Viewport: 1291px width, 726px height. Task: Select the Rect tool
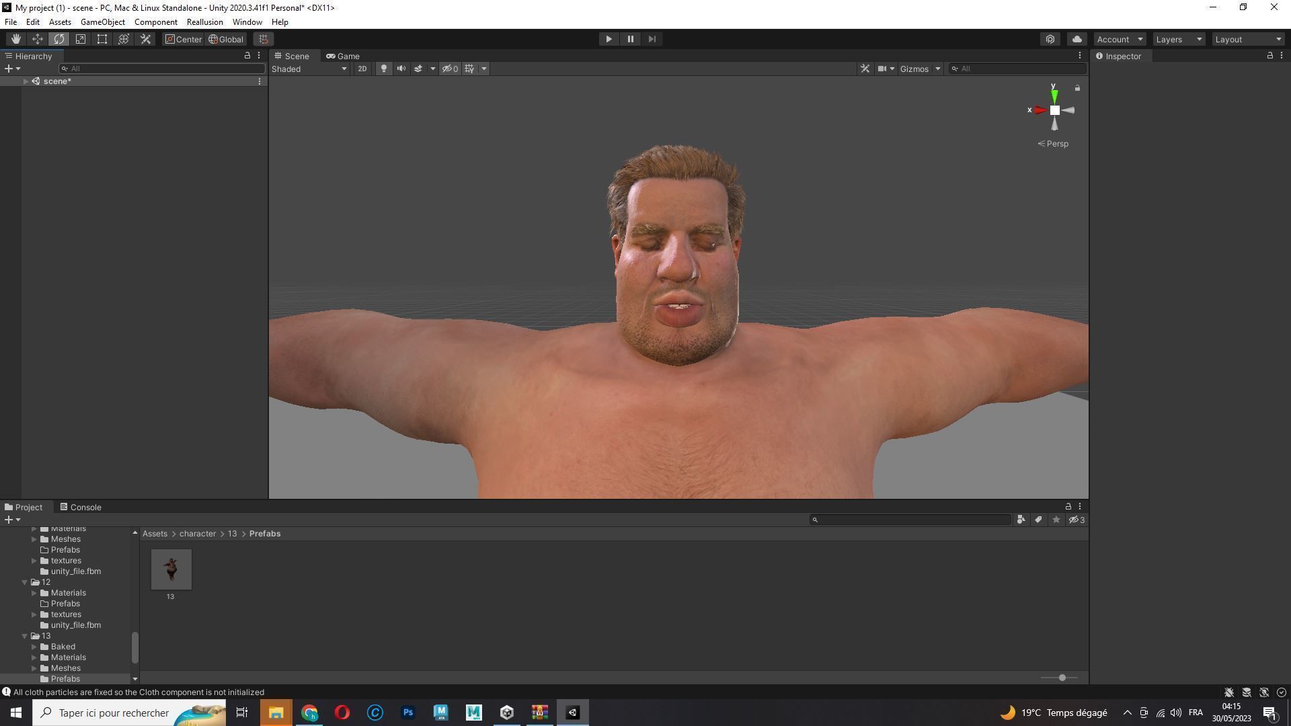click(102, 39)
